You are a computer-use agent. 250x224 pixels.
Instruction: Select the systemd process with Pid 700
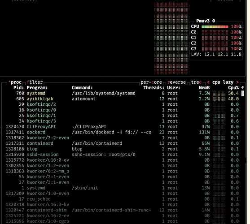point(122,93)
